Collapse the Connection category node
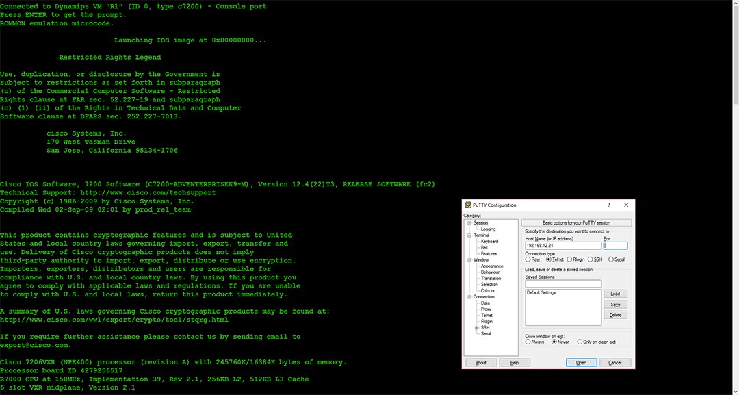Image resolution: width=739 pixels, height=395 pixels. [x=469, y=297]
